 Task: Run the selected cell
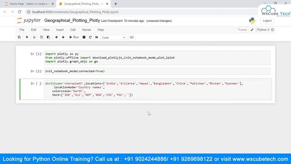tap(74, 37)
